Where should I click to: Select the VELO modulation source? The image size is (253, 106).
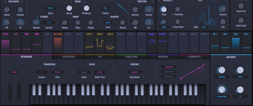pos(6,42)
